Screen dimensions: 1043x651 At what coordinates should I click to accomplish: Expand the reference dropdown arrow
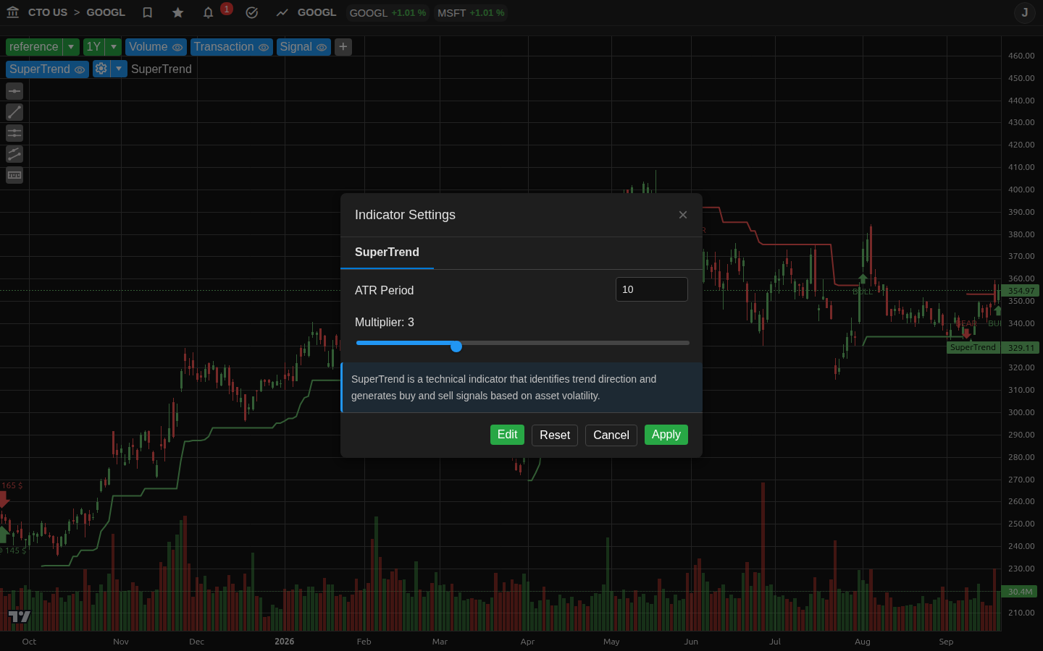point(71,47)
